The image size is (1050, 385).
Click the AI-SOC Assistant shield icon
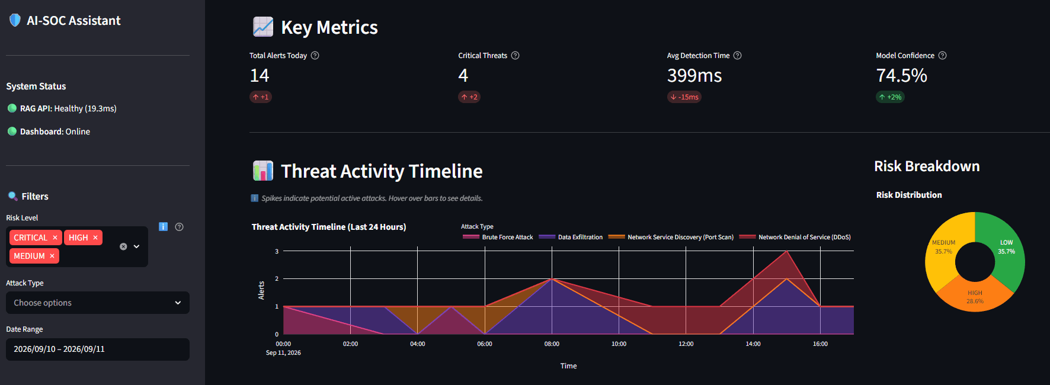15,20
